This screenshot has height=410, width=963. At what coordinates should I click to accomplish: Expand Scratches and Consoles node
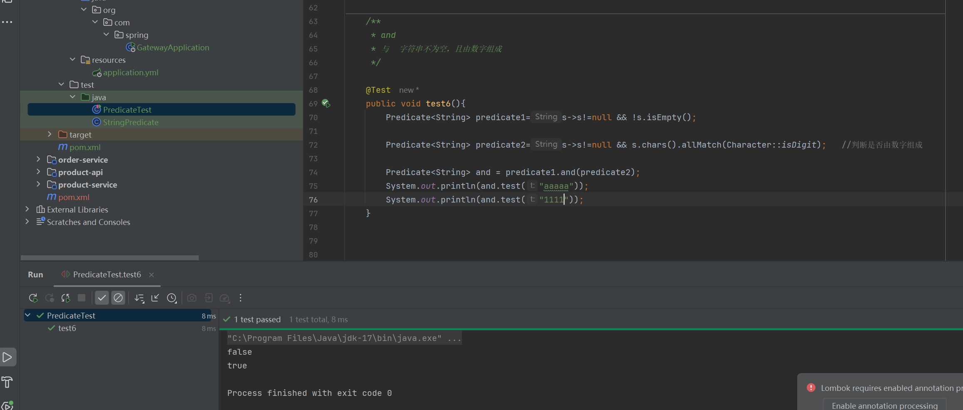pos(27,222)
